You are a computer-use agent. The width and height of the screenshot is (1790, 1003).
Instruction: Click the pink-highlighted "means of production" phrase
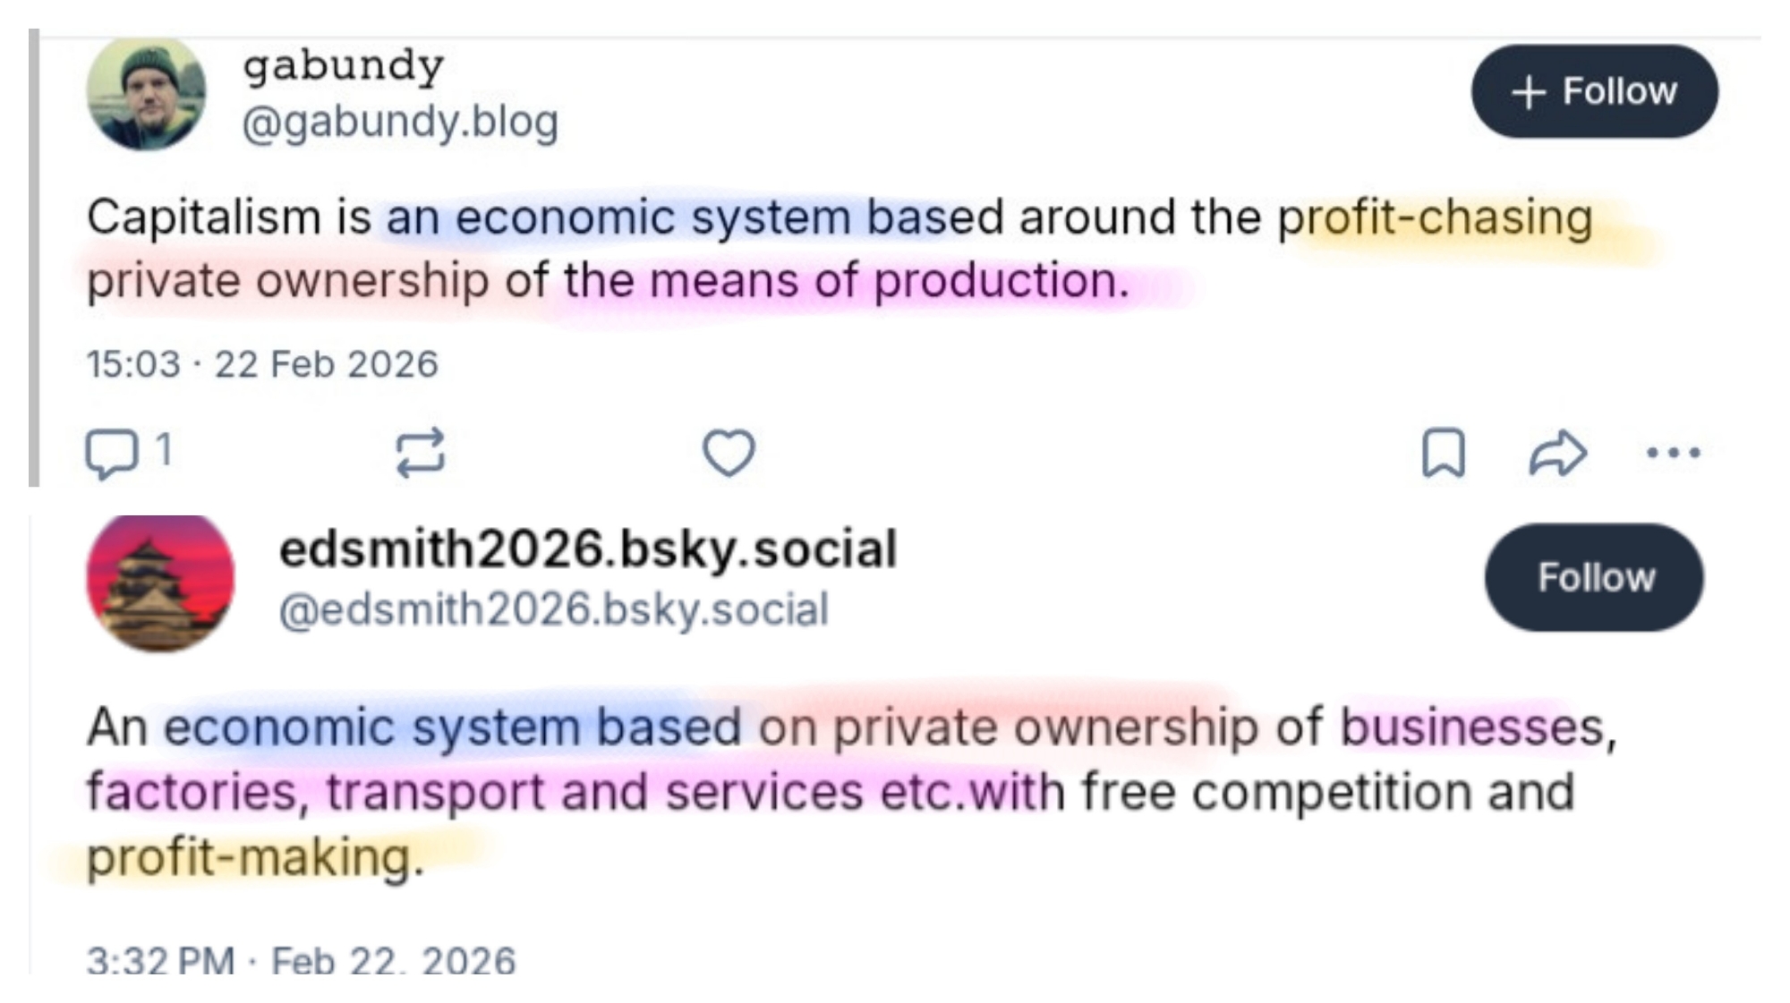point(888,281)
